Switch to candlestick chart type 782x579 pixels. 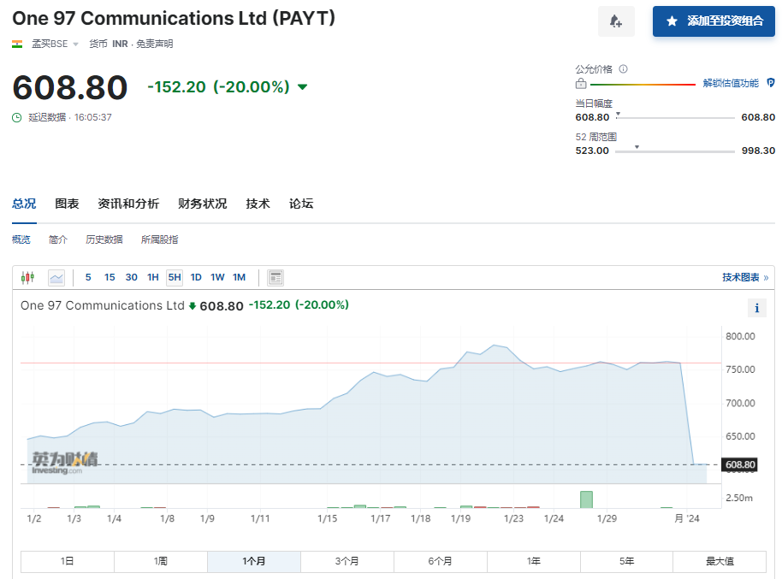[28, 277]
